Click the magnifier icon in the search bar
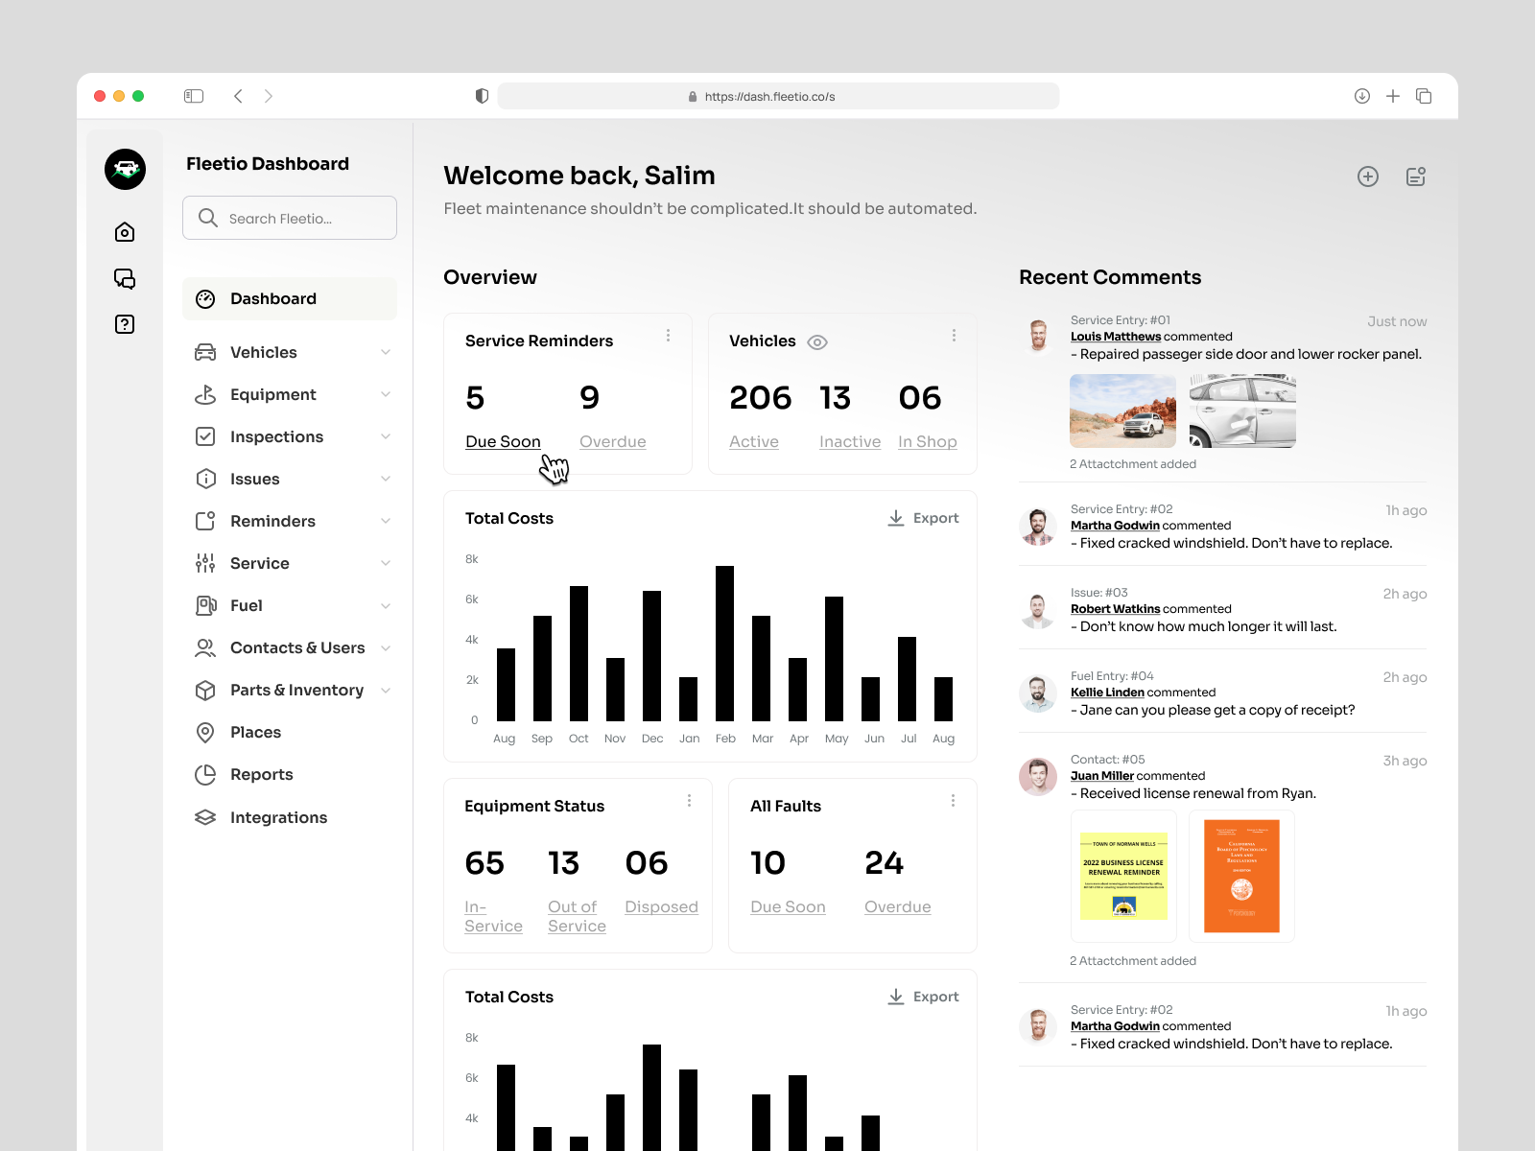The image size is (1535, 1151). point(207,218)
